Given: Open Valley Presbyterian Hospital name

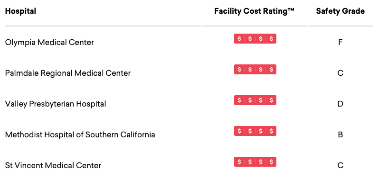Looking at the screenshot, I should pos(56,104).
